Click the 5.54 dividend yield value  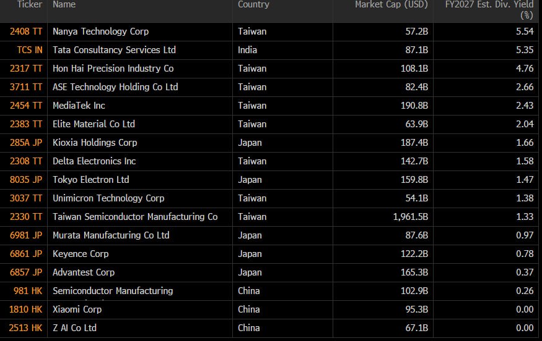click(525, 32)
